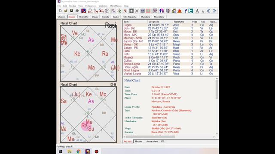Open the Modes menu
The width and height of the screenshot is (275, 154).
coord(73,6)
